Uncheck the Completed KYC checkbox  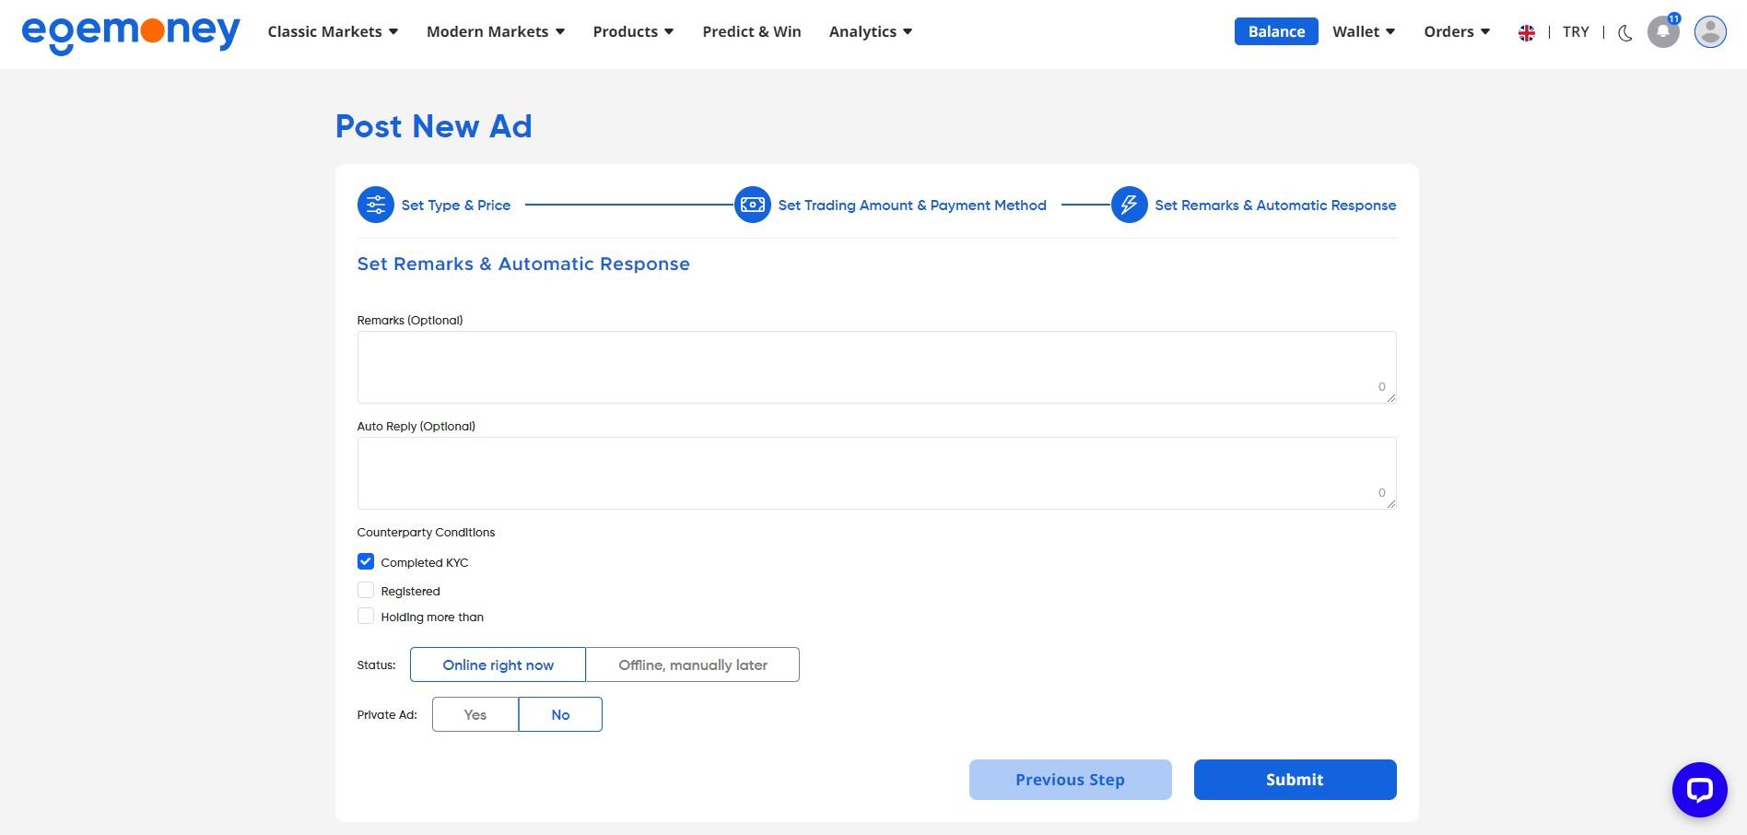click(366, 561)
